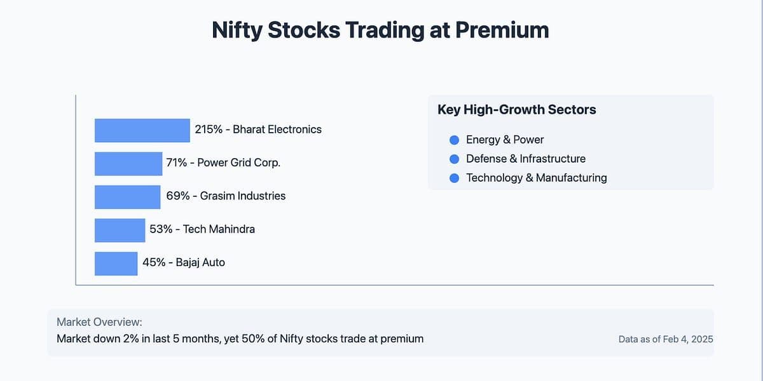This screenshot has height=381, width=763.
Task: Click the Tech Mahindra 53% bar
Action: pos(120,230)
